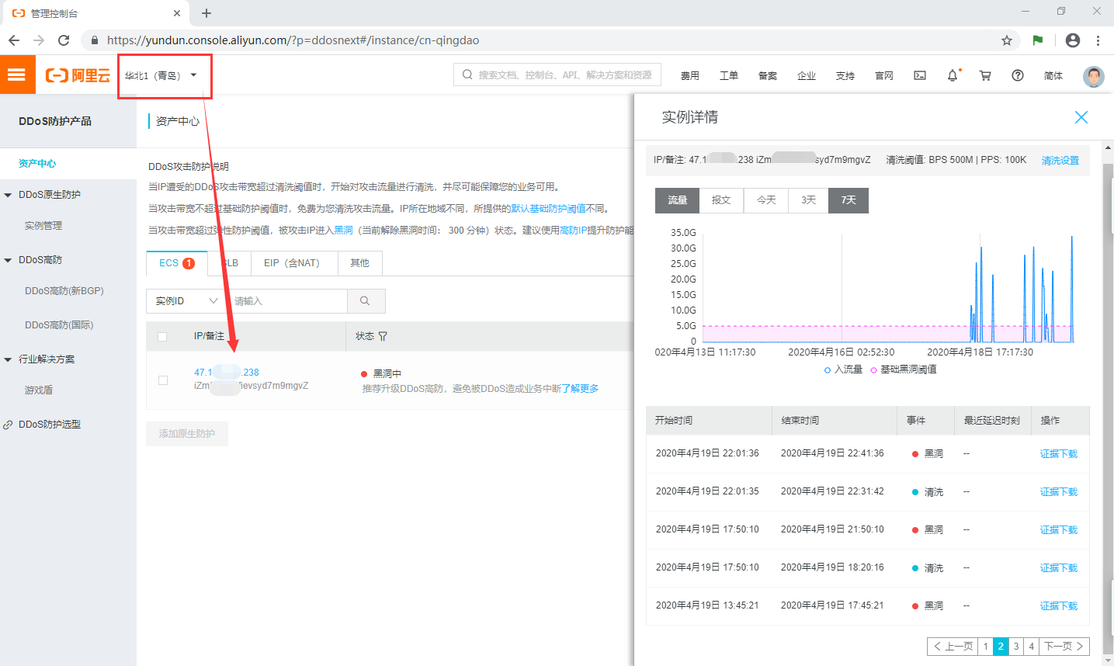The height and width of the screenshot is (666, 1114).
Task: Close the 管理控制台 browser tab
Action: pyautogui.click(x=177, y=13)
